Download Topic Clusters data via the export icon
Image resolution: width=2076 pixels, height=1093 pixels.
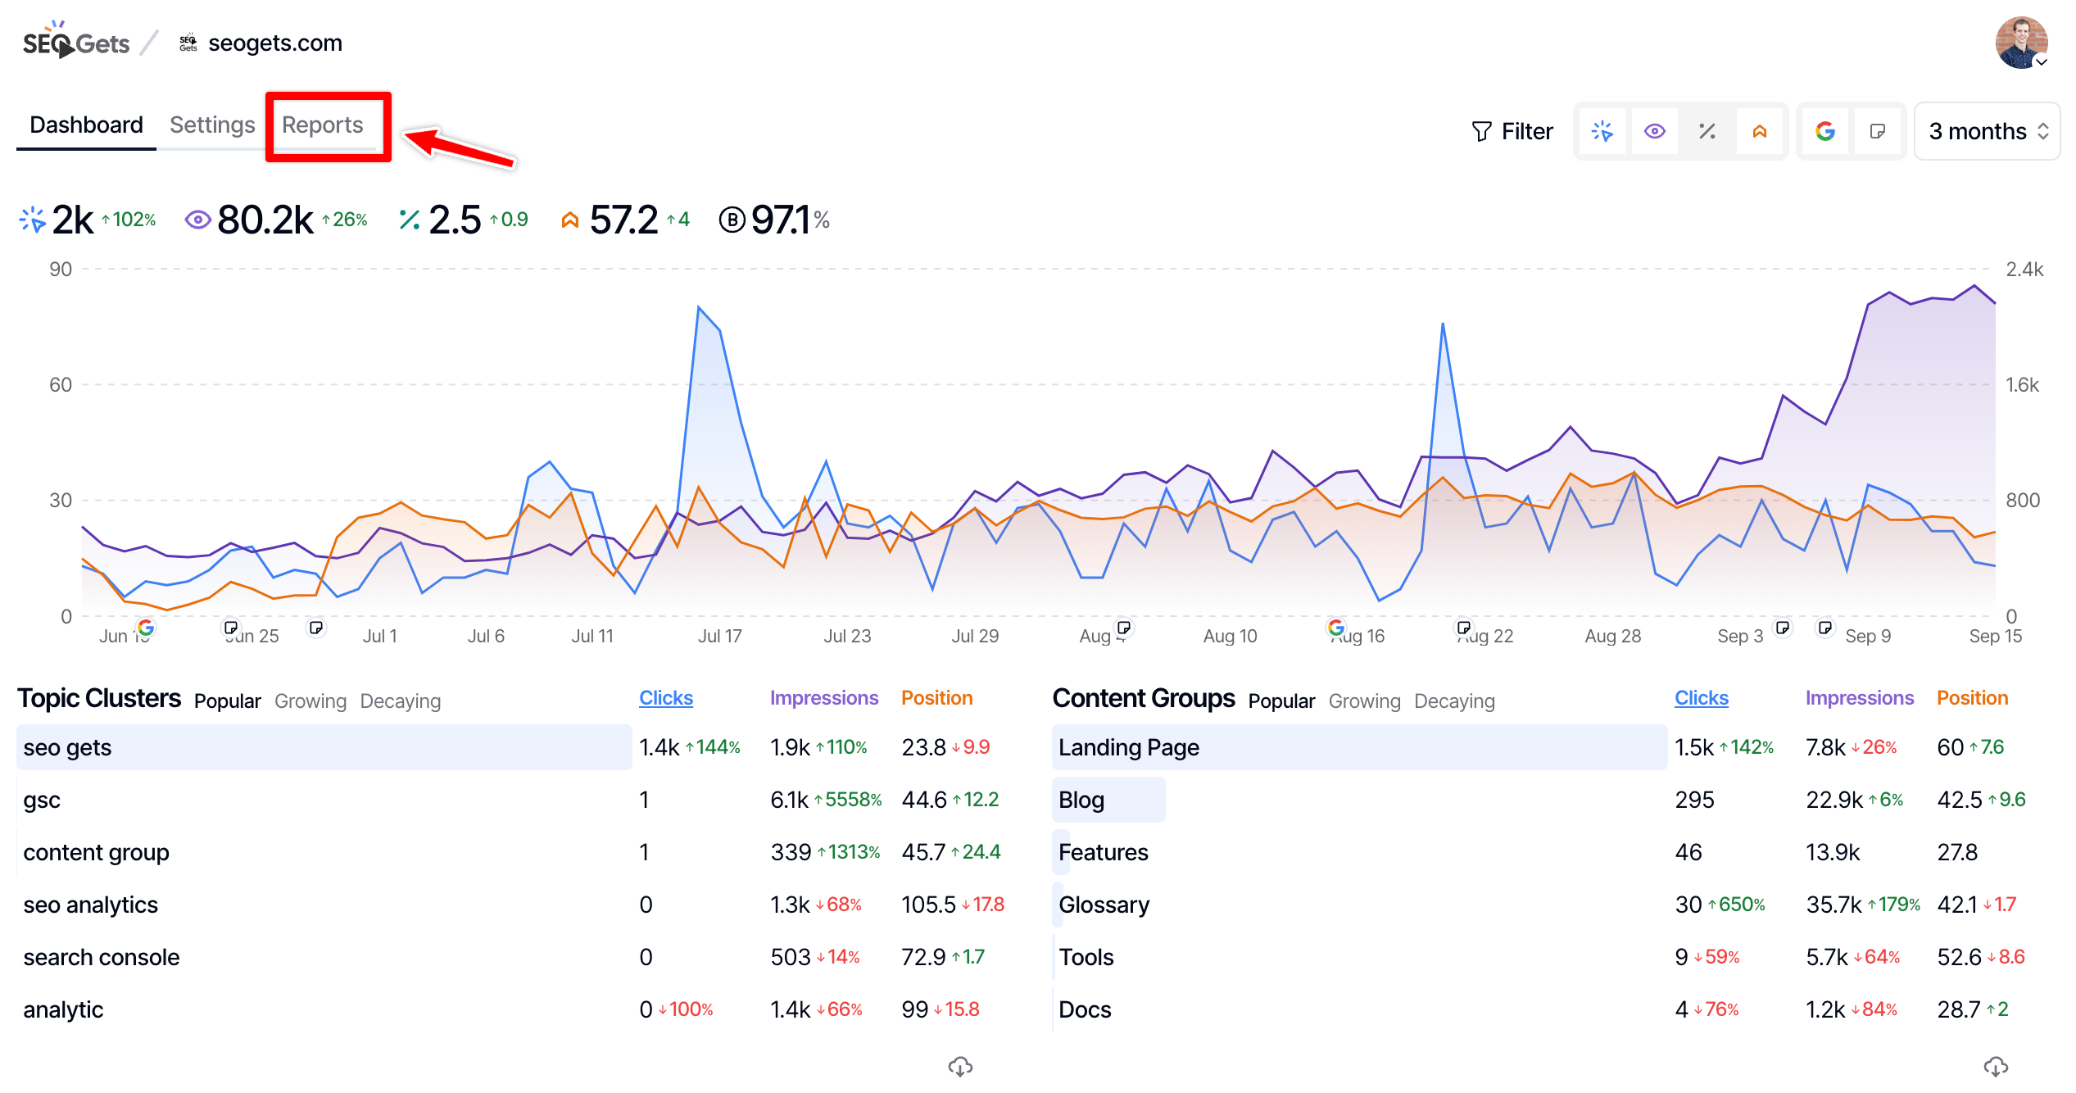pyautogui.click(x=960, y=1067)
